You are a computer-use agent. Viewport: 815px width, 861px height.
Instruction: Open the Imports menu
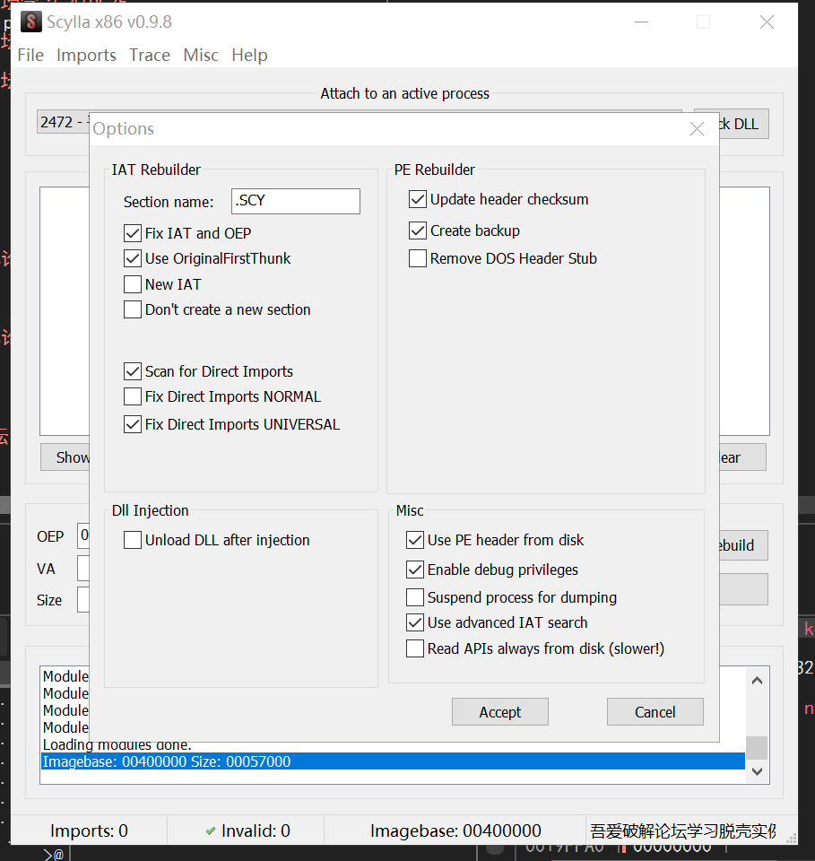coord(86,55)
